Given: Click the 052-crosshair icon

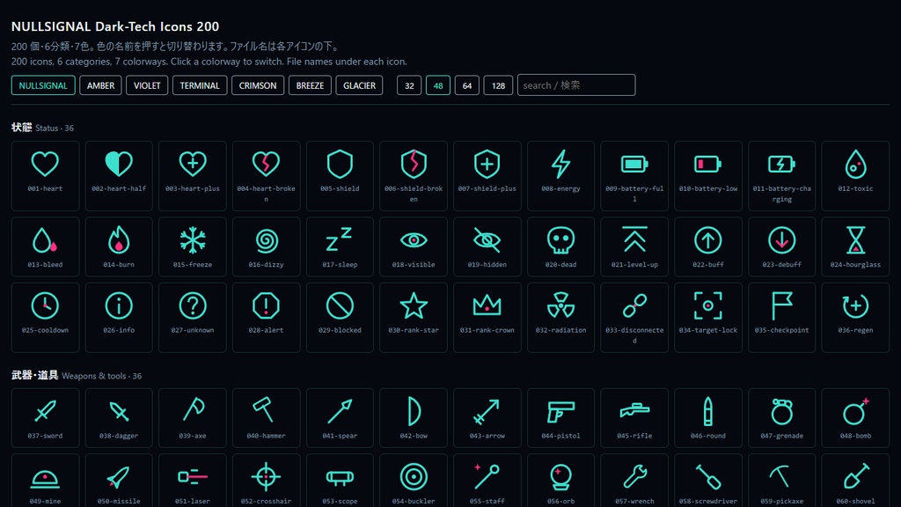Looking at the screenshot, I should pyautogui.click(x=266, y=477).
